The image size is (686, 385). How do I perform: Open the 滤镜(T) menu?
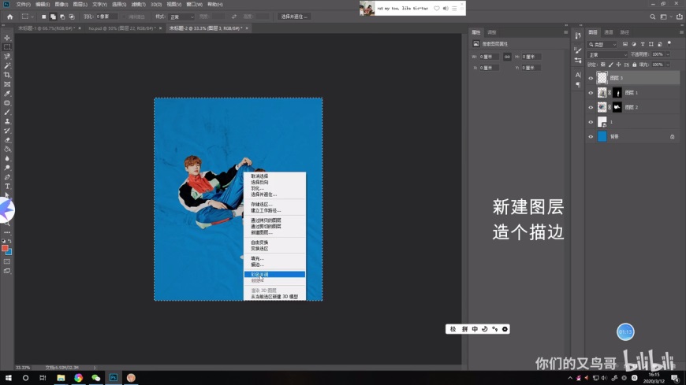[x=138, y=5]
